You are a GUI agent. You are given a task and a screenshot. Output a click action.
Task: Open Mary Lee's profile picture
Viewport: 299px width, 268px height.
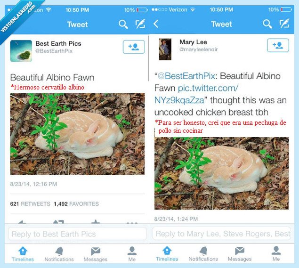165,49
